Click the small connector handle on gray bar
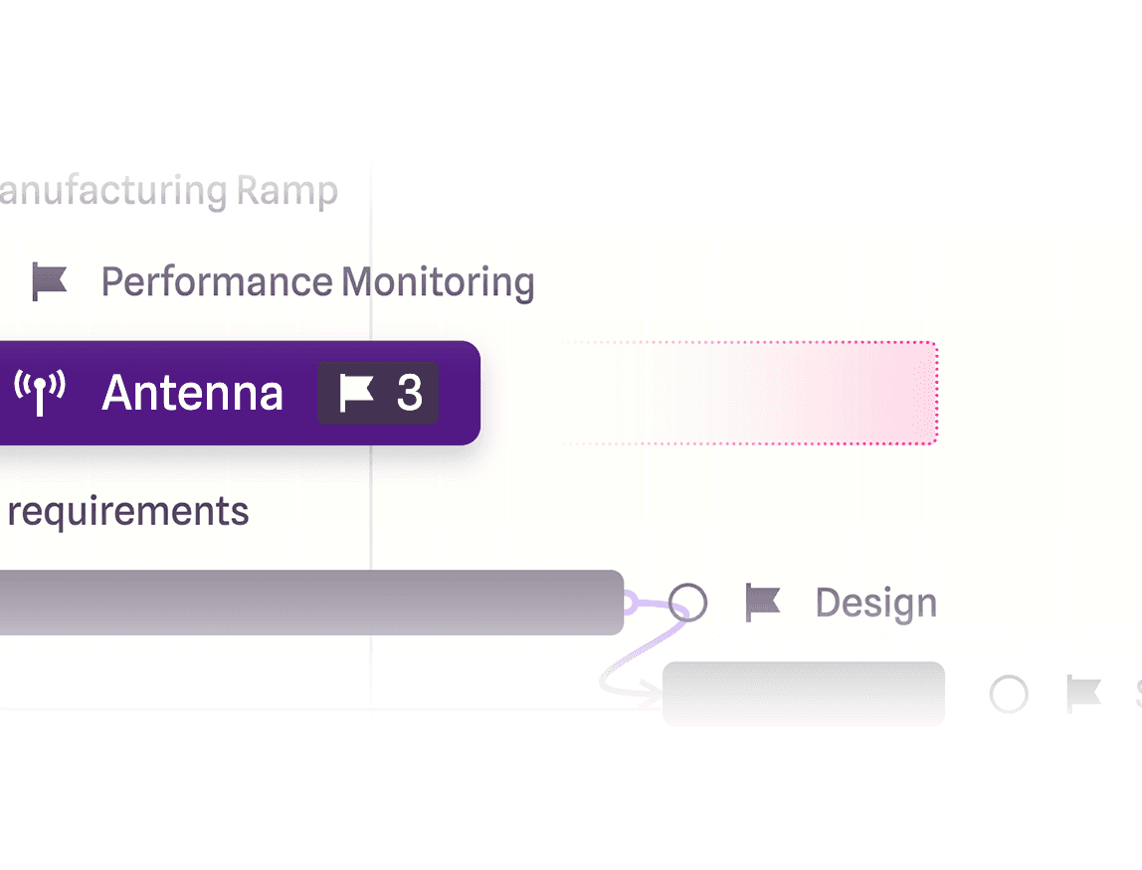1142x870 pixels. point(628,603)
